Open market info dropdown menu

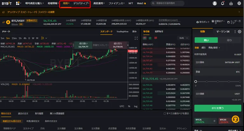pyautogui.click(x=53, y=3)
